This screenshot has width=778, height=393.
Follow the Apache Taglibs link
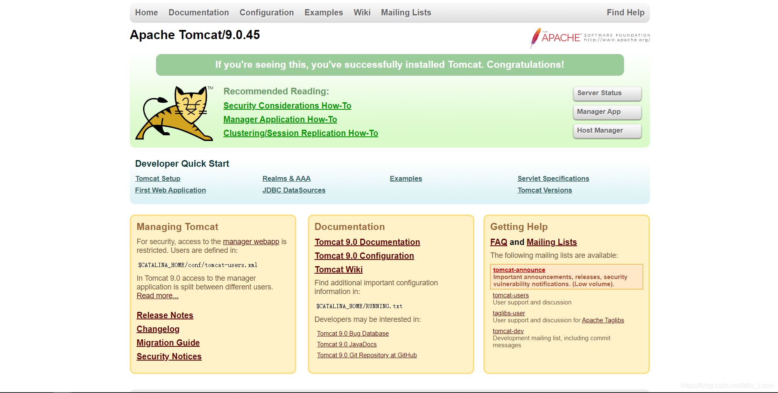pyautogui.click(x=603, y=320)
